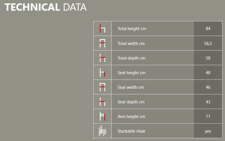
Task: Click the Seat height chair icon
Action: pyautogui.click(x=102, y=73)
